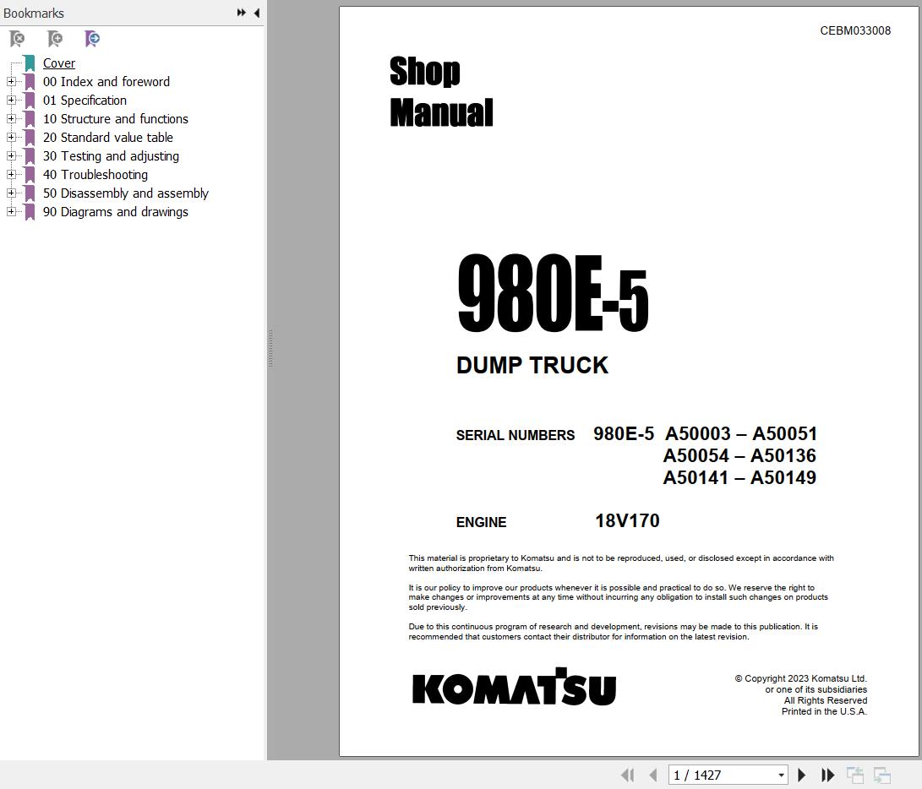Expand the 01 Specification node

click(11, 100)
